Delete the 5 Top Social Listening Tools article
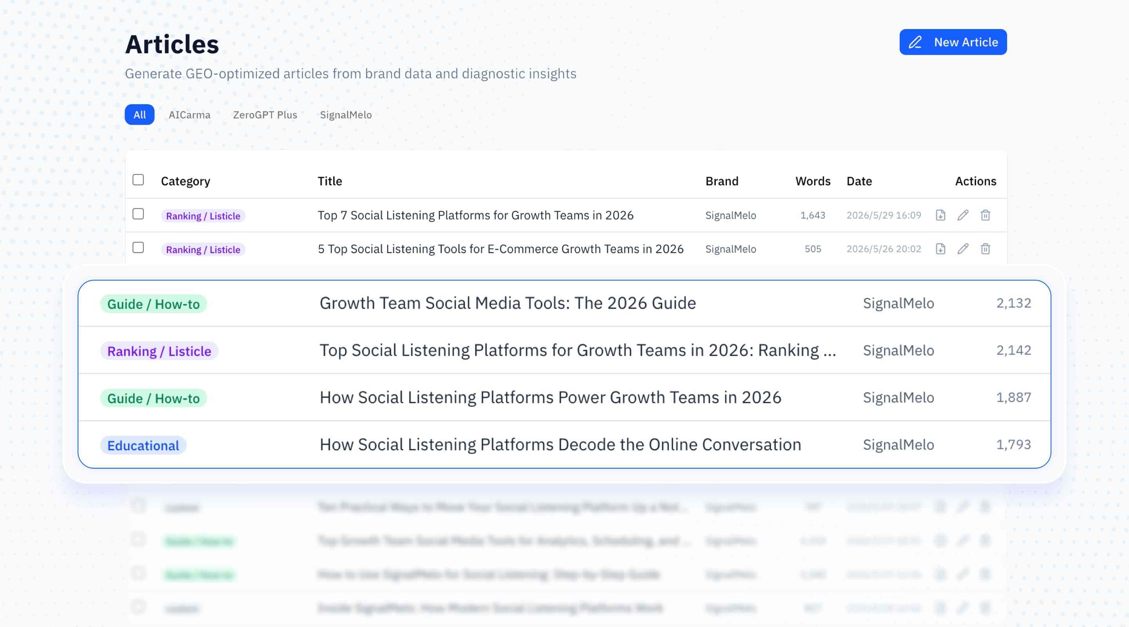1129x627 pixels. tap(985, 249)
